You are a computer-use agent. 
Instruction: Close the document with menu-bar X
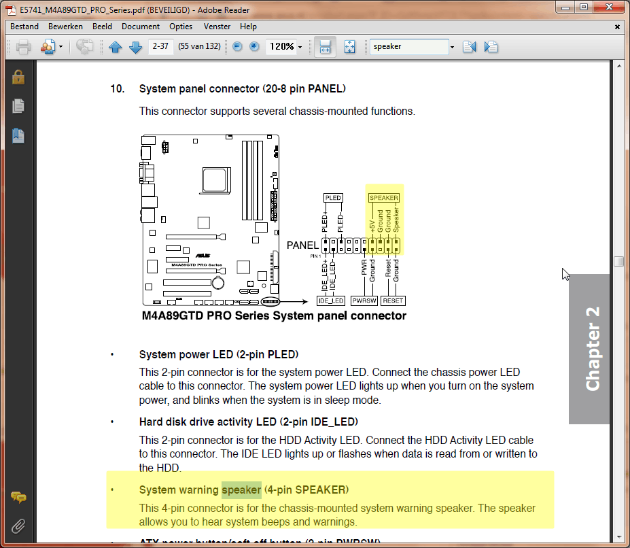pos(617,27)
